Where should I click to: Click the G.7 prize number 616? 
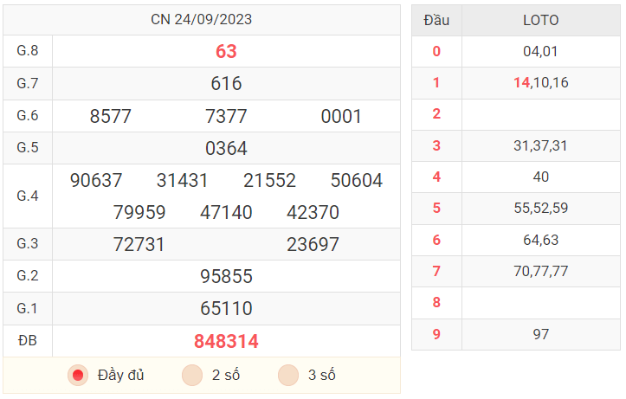[226, 84]
